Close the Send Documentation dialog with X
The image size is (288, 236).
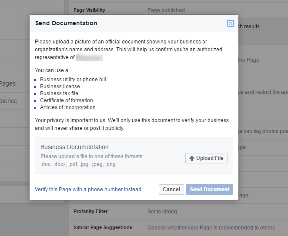click(x=230, y=23)
